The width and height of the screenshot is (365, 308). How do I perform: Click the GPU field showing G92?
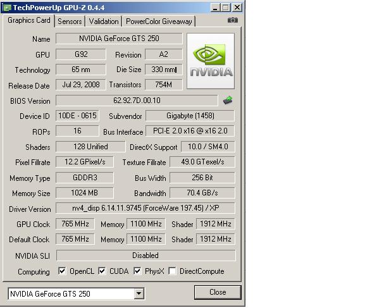click(81, 54)
